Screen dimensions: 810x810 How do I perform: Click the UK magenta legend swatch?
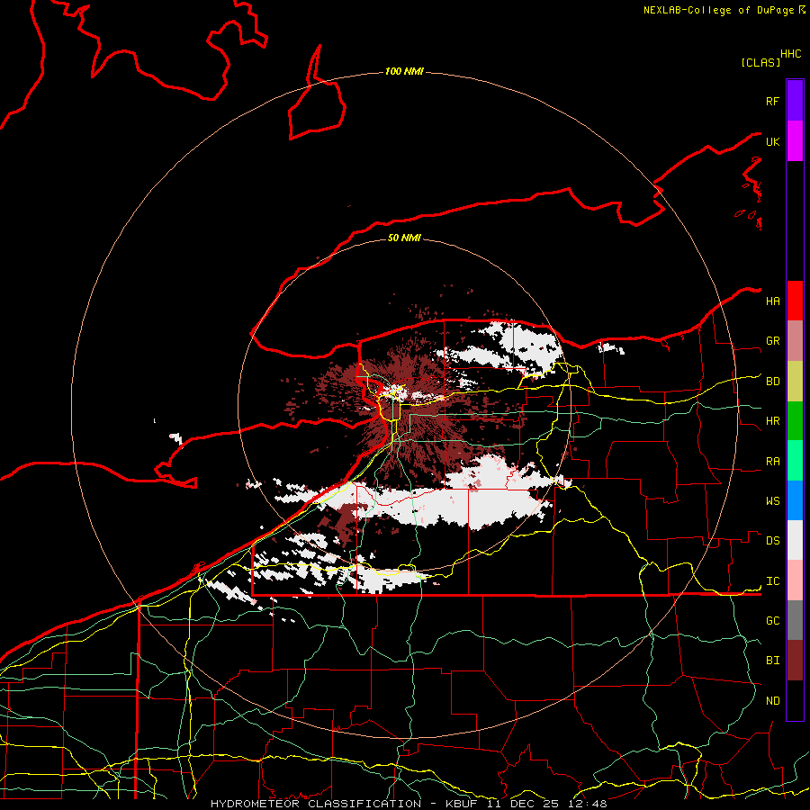click(x=795, y=141)
